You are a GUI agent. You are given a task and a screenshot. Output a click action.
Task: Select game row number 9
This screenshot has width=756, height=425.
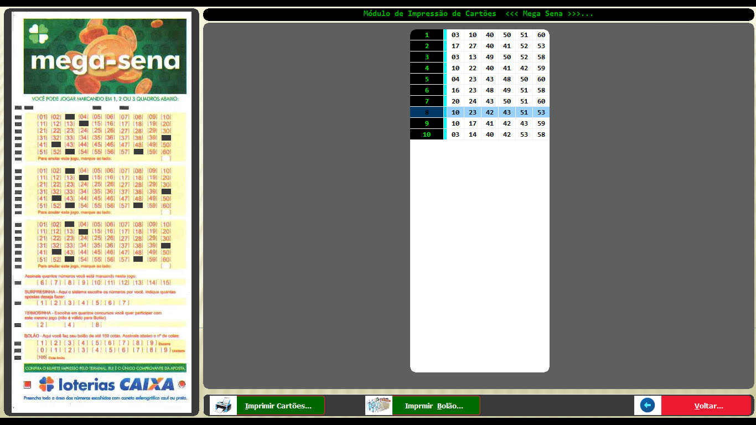[480, 123]
